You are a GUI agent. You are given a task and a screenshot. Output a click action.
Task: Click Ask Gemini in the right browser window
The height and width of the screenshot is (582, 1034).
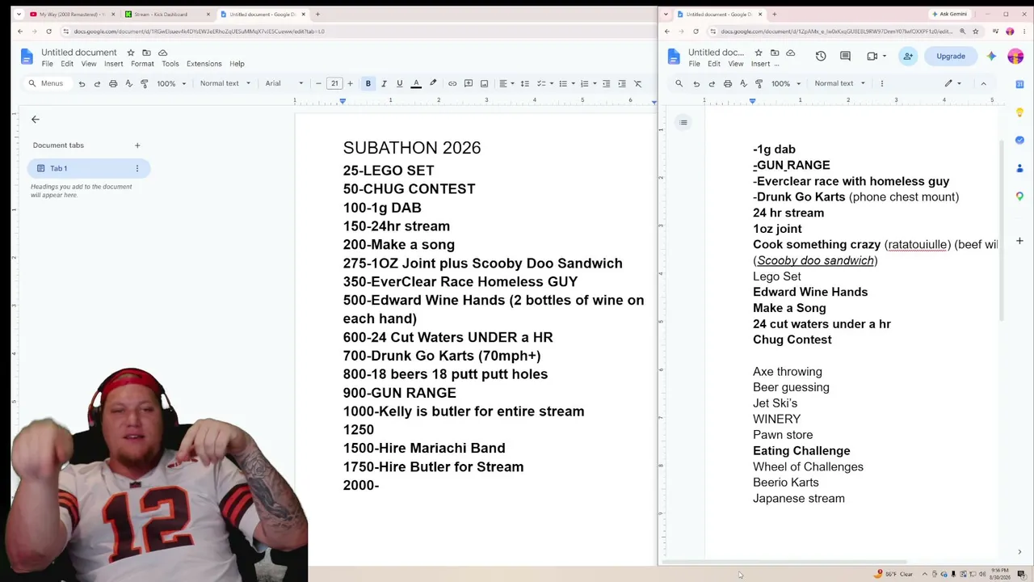click(949, 14)
